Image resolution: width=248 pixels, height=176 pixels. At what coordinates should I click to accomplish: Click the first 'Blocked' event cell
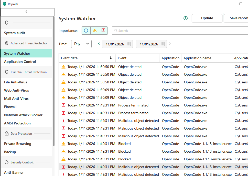click(x=124, y=144)
